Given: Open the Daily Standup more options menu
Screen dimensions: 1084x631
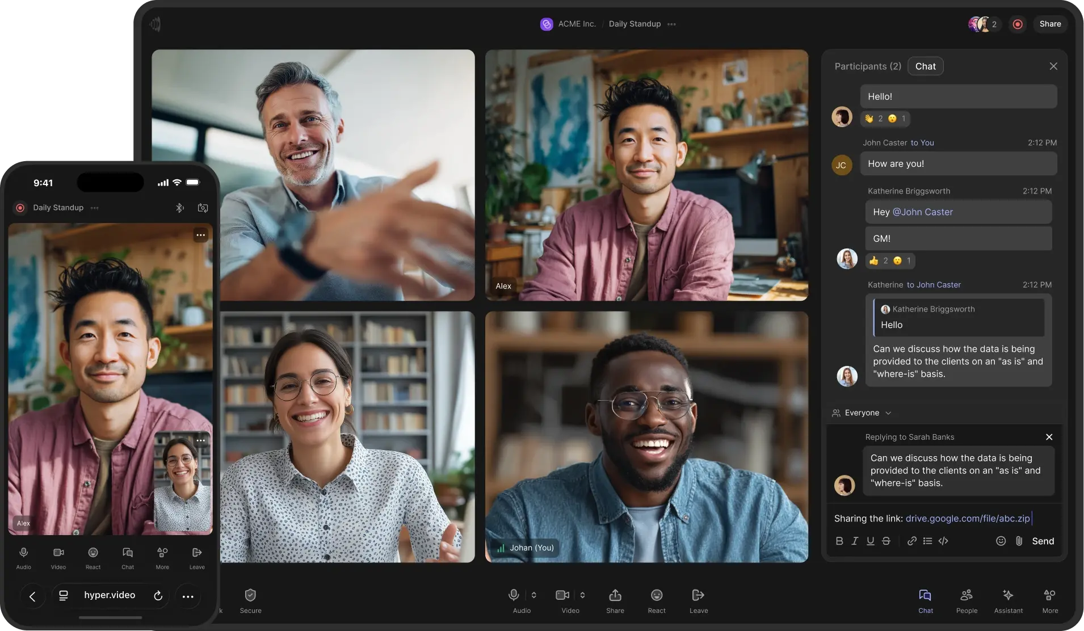Looking at the screenshot, I should pyautogui.click(x=671, y=24).
